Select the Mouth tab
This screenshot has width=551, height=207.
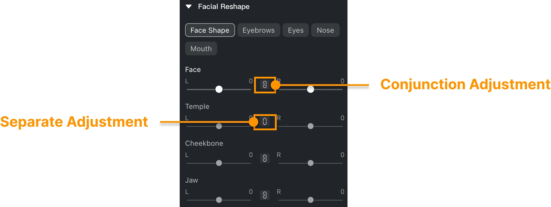(201, 49)
